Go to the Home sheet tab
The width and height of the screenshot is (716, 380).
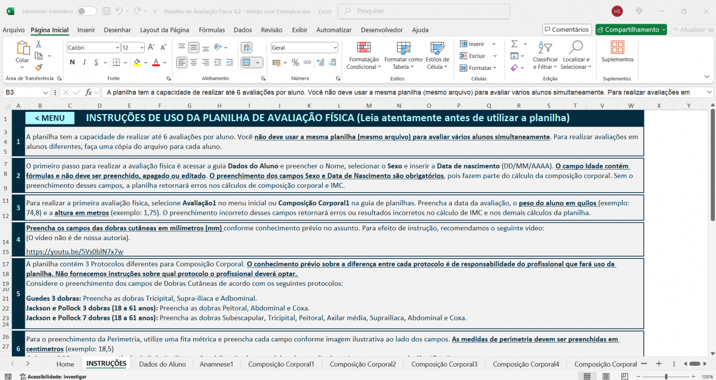tap(65, 364)
